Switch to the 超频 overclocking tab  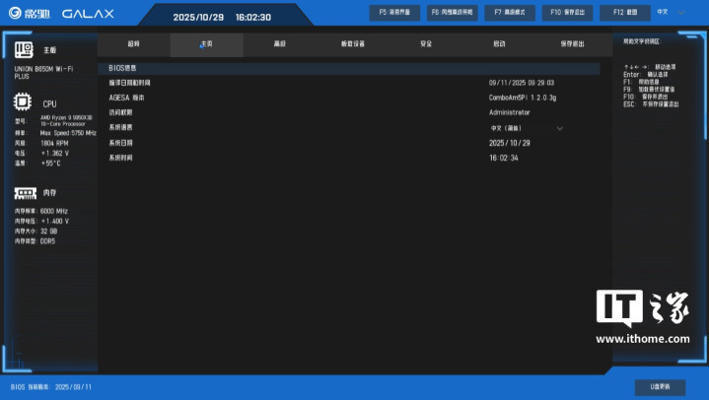134,43
